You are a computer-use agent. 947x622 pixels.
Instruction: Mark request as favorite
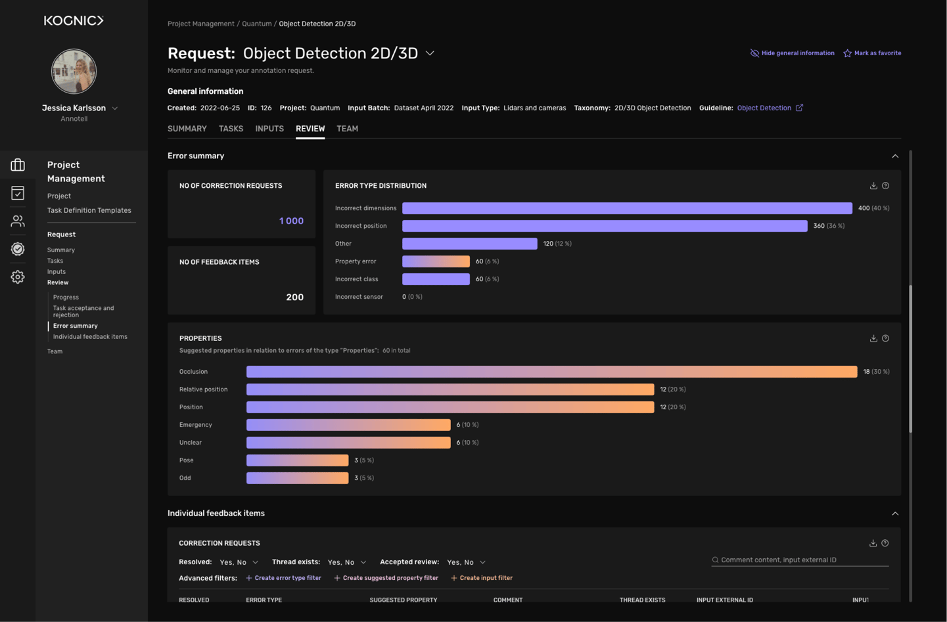872,53
